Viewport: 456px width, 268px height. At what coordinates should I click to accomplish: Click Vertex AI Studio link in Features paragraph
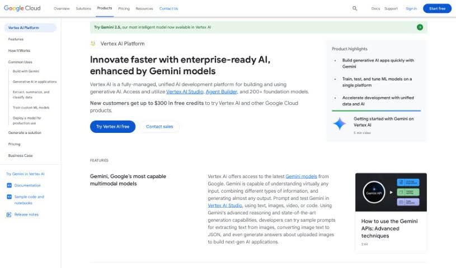pos(225,205)
